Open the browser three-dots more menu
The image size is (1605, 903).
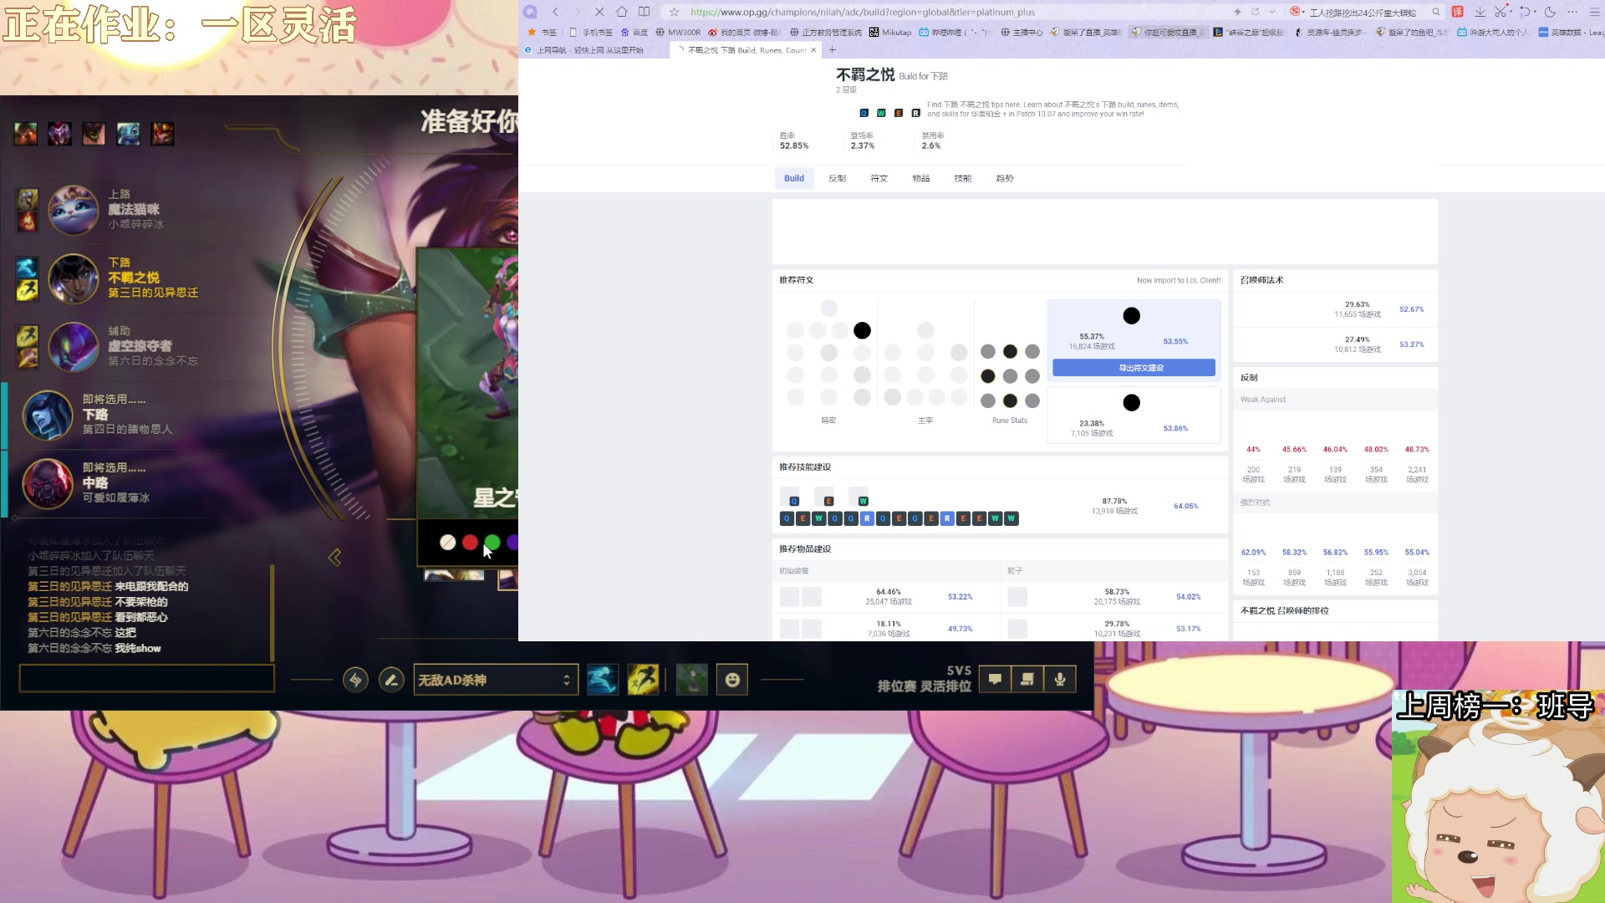coord(1572,12)
